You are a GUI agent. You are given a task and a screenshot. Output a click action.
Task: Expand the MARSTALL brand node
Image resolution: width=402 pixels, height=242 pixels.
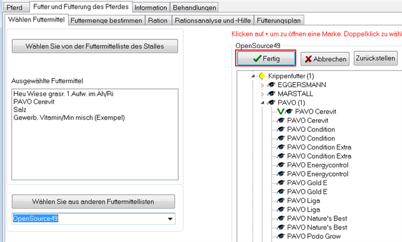tap(262, 94)
